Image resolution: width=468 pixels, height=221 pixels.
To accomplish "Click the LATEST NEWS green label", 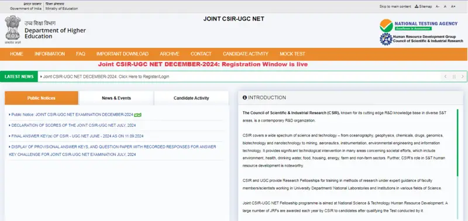I will (x=19, y=77).
